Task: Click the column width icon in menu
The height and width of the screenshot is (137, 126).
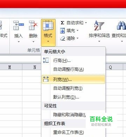Action: click(x=46, y=79)
